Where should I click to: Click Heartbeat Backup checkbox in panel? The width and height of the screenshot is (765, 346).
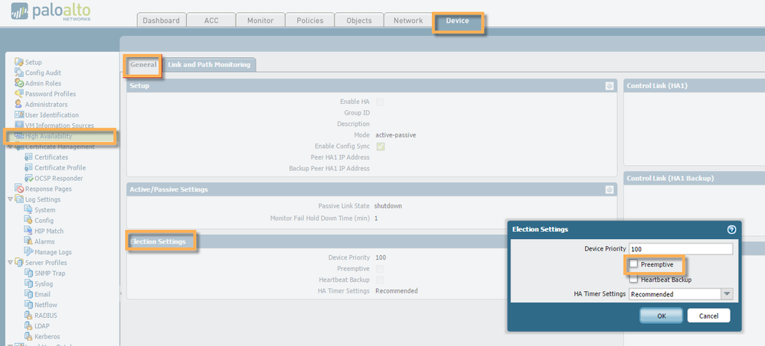380,280
